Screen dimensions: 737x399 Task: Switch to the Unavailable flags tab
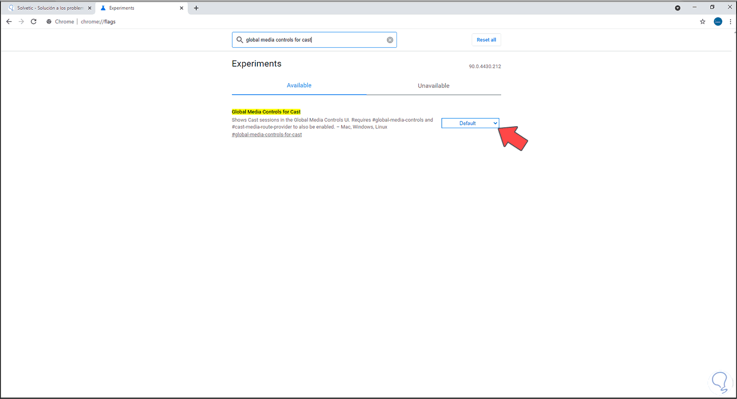433,85
